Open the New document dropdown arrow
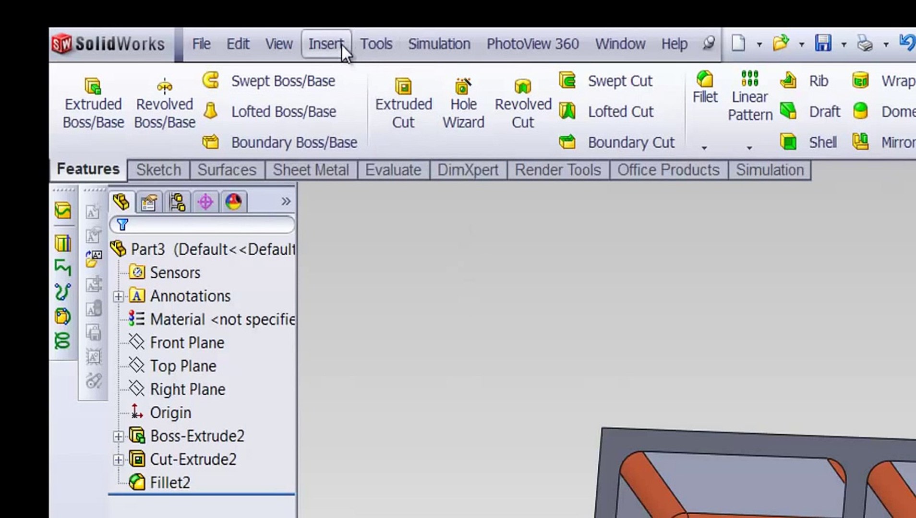Image resolution: width=916 pixels, height=518 pixels. coord(759,45)
